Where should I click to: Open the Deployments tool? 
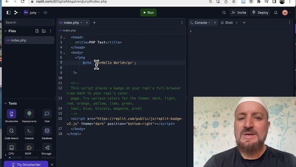29,116
